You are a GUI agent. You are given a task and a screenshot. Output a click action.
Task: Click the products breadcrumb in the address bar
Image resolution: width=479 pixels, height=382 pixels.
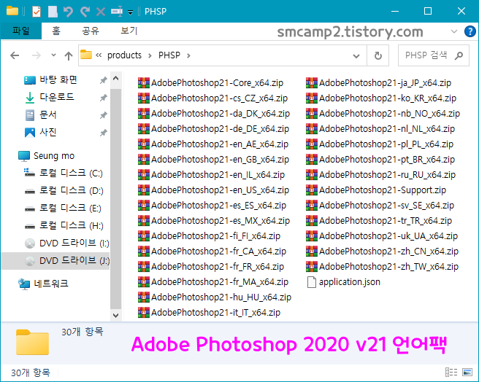point(124,55)
